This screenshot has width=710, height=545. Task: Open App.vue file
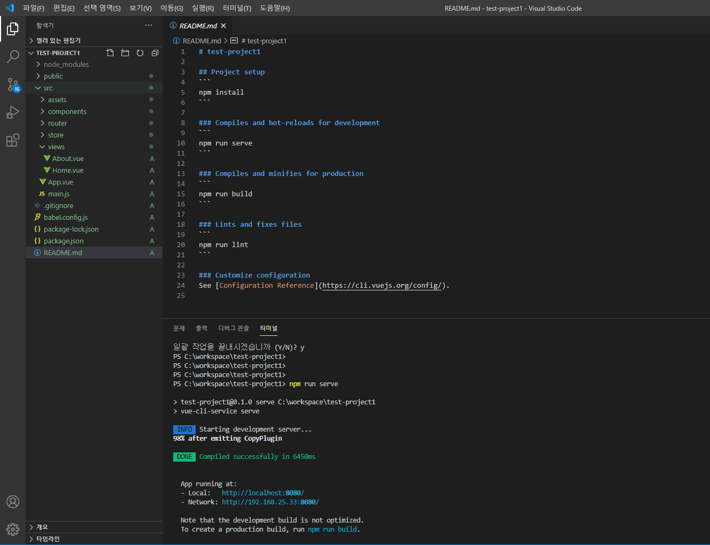(94, 182)
